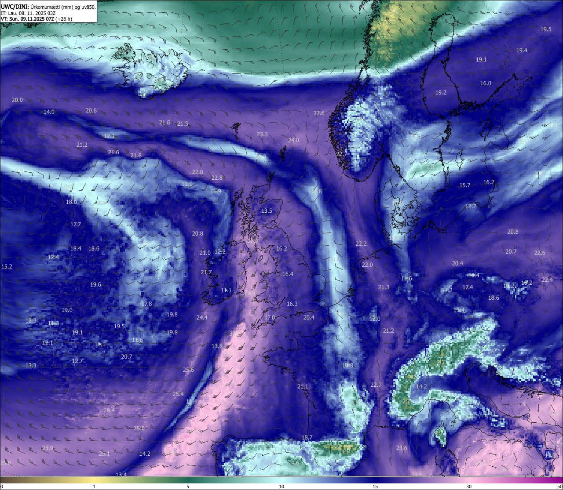Click the 4.6 value over Spain
563x490 pixels.
point(295,463)
